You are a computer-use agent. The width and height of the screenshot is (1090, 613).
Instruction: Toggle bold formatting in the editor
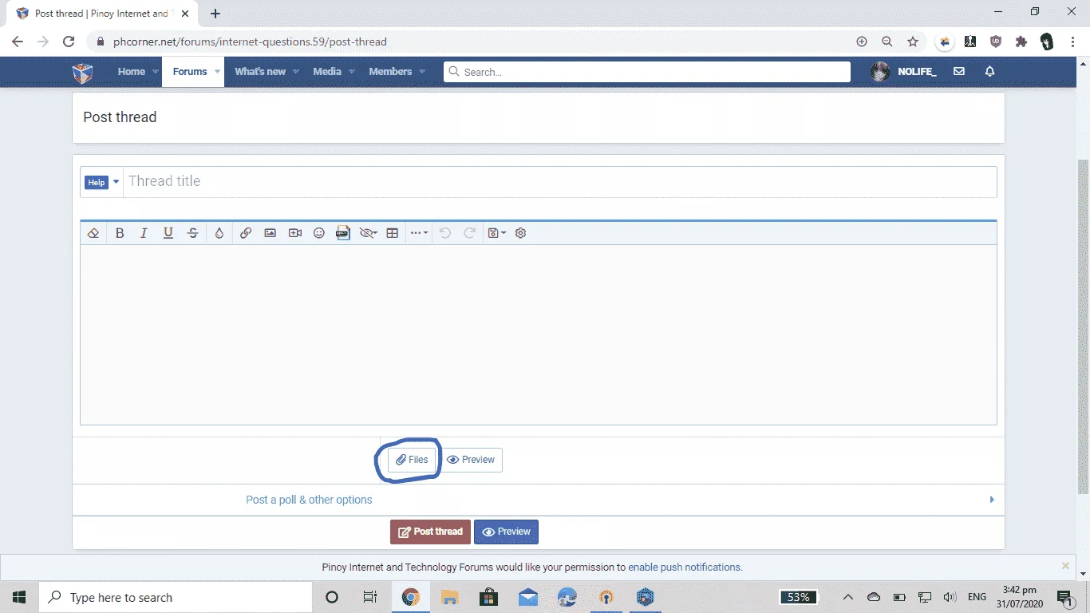click(x=120, y=233)
